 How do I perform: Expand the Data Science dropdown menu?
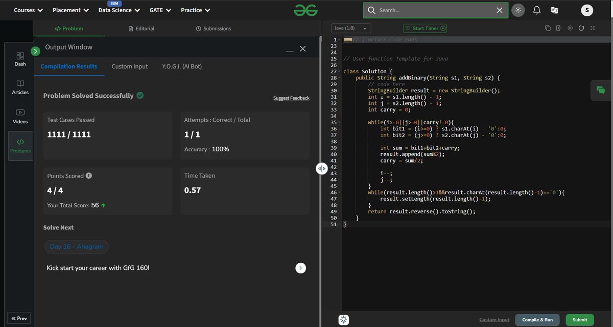point(119,10)
